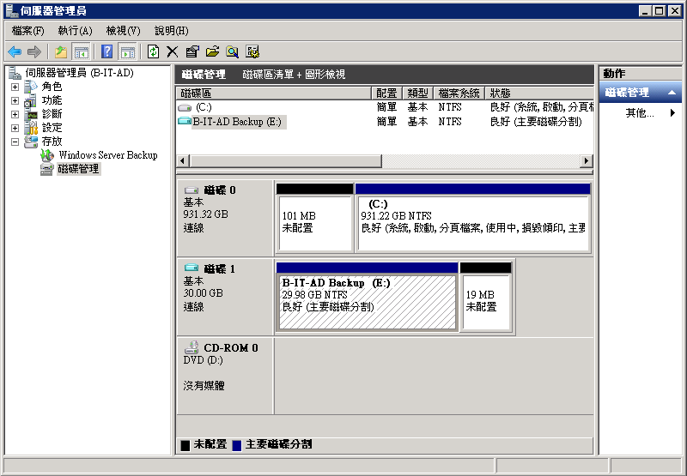Click the black 未配置 legend swatch
The width and height of the screenshot is (687, 476).
point(185,445)
